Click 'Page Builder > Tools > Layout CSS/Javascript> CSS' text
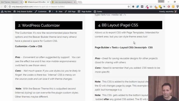Viewport: 179px width, 101px height. tap(124, 47)
